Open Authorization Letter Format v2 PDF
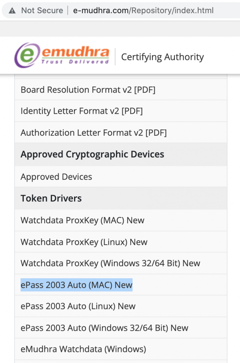 [x=94, y=133]
